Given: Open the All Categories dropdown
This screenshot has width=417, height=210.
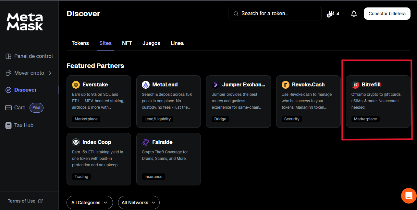Looking at the screenshot, I should [x=90, y=203].
